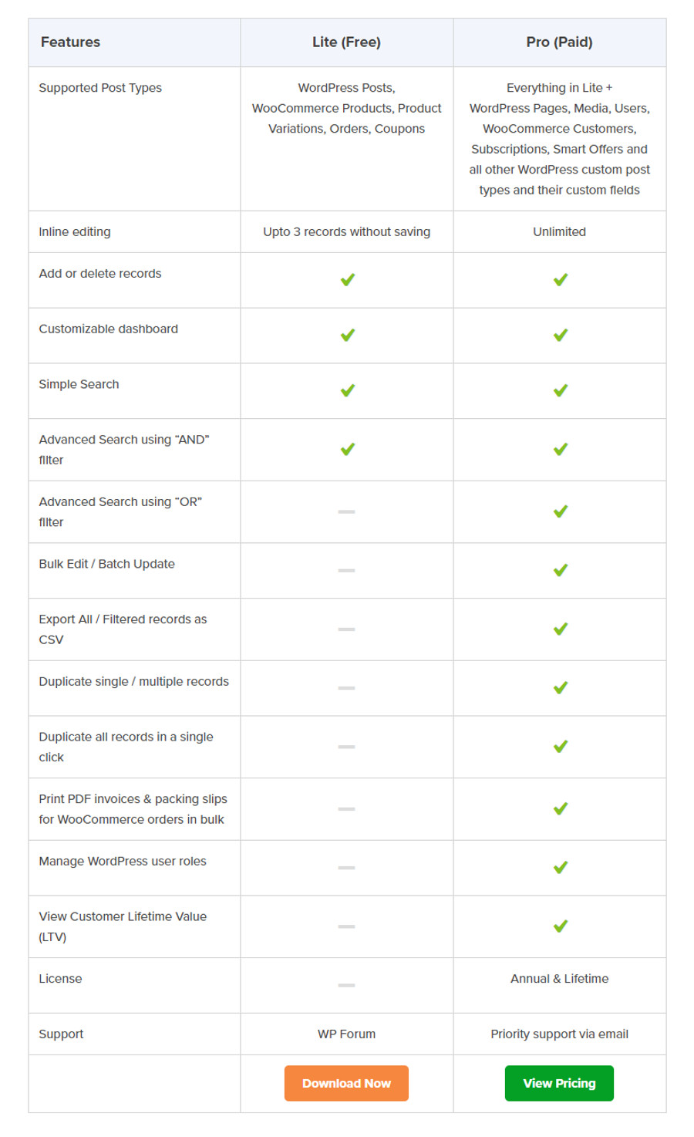Click Pro checkmark for Export All / Filtered records

click(561, 629)
